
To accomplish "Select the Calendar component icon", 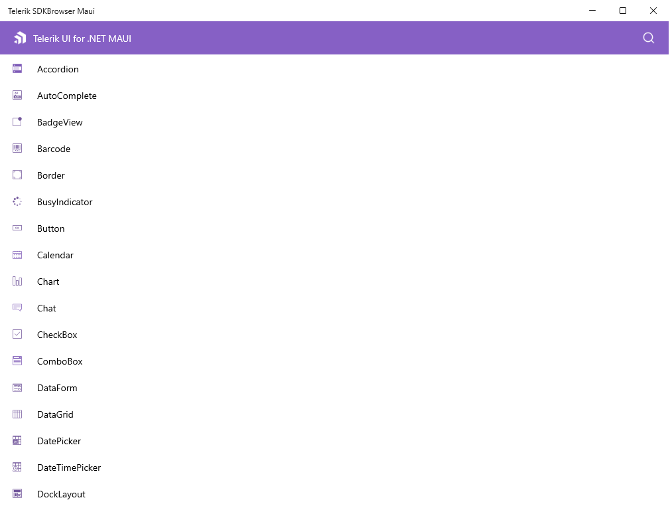I will [x=17, y=254].
